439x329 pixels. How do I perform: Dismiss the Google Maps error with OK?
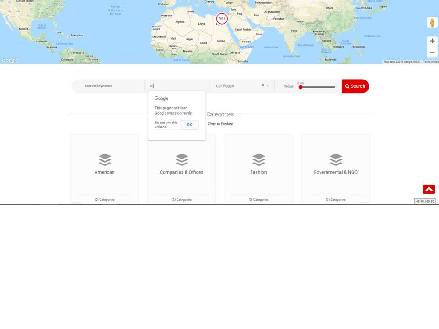[189, 124]
